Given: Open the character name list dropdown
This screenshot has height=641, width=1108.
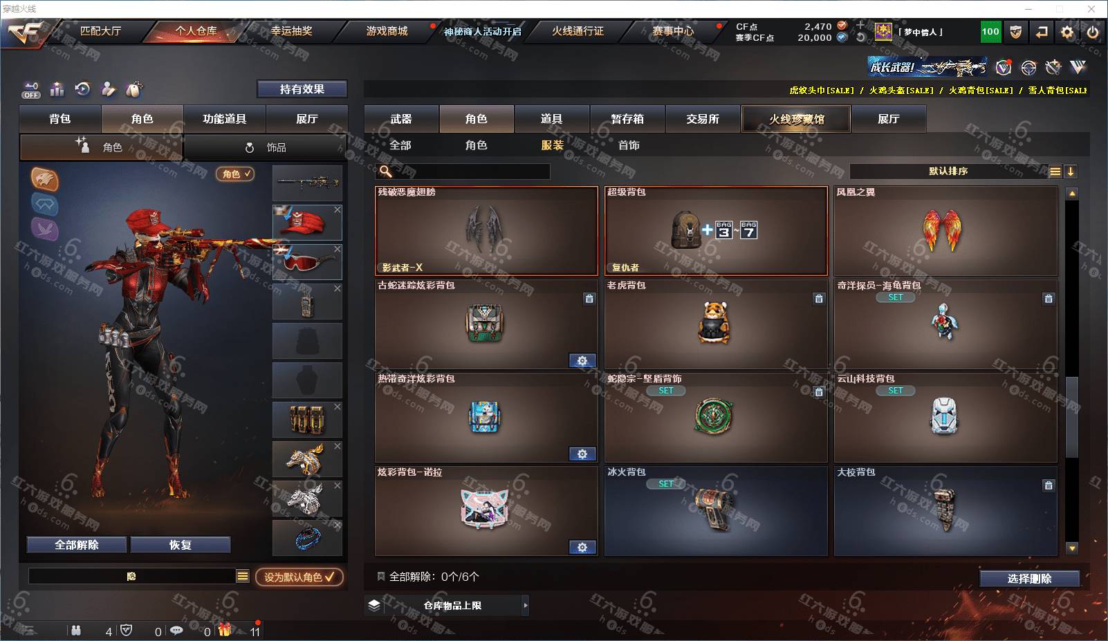Looking at the screenshot, I should pos(243,576).
